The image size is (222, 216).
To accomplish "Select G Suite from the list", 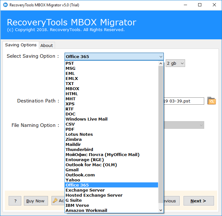I will 111,200.
